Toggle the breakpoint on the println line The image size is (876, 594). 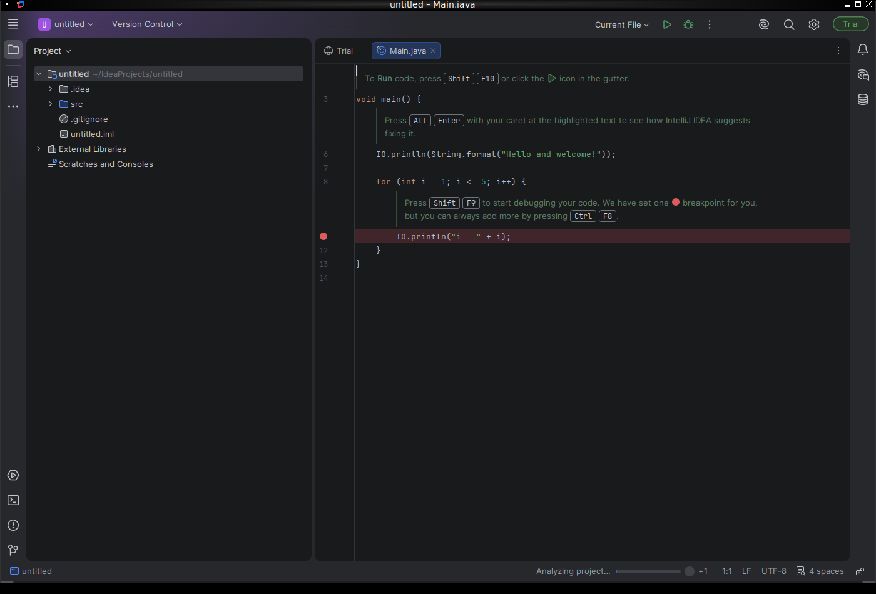(x=323, y=236)
